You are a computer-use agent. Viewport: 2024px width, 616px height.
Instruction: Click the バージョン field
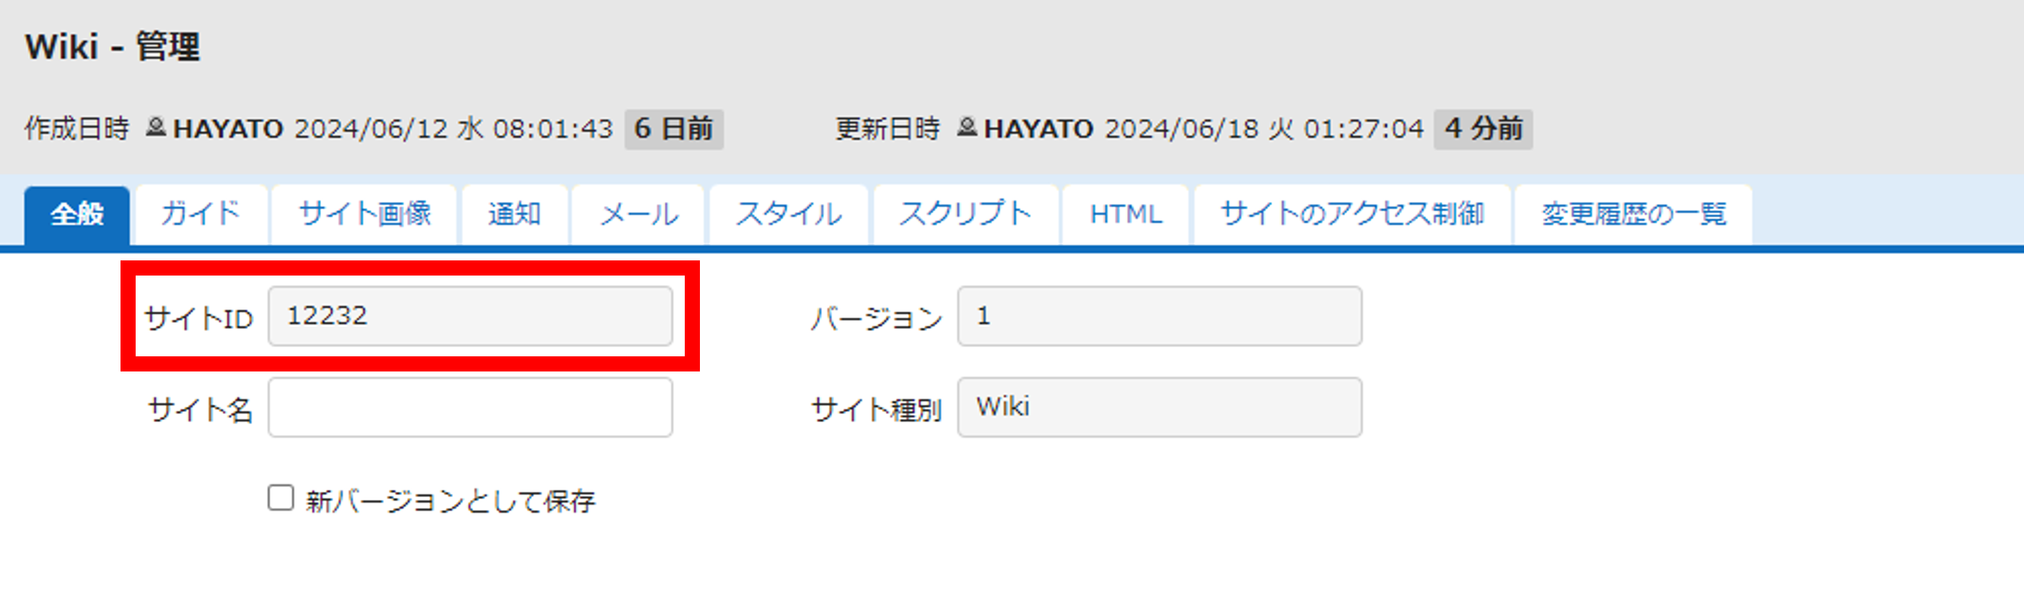click(1160, 316)
